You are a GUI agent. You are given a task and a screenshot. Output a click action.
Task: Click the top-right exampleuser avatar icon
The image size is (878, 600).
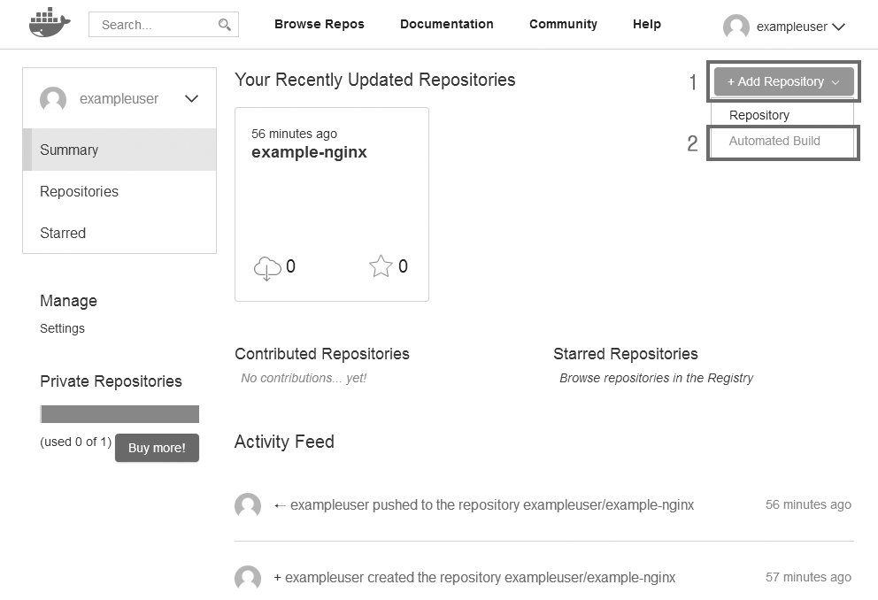tap(736, 27)
